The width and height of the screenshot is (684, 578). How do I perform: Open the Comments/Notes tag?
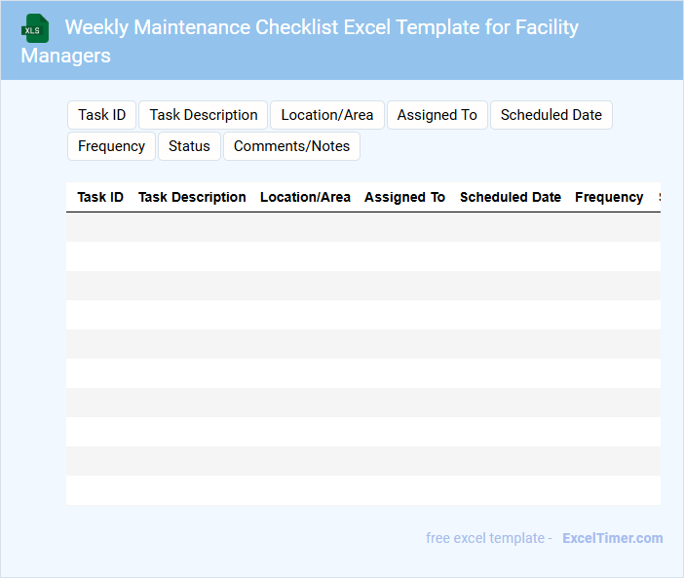[291, 146]
